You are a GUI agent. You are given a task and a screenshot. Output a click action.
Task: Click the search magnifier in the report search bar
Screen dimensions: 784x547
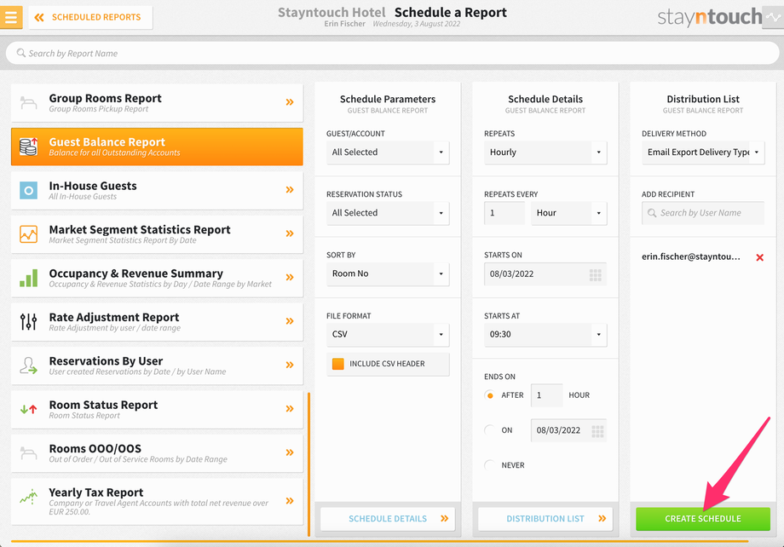21,53
